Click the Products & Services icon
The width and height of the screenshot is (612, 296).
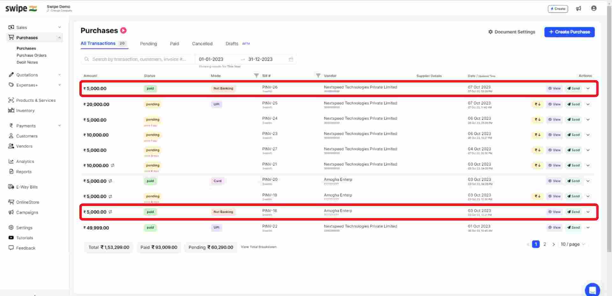[x=11, y=100]
